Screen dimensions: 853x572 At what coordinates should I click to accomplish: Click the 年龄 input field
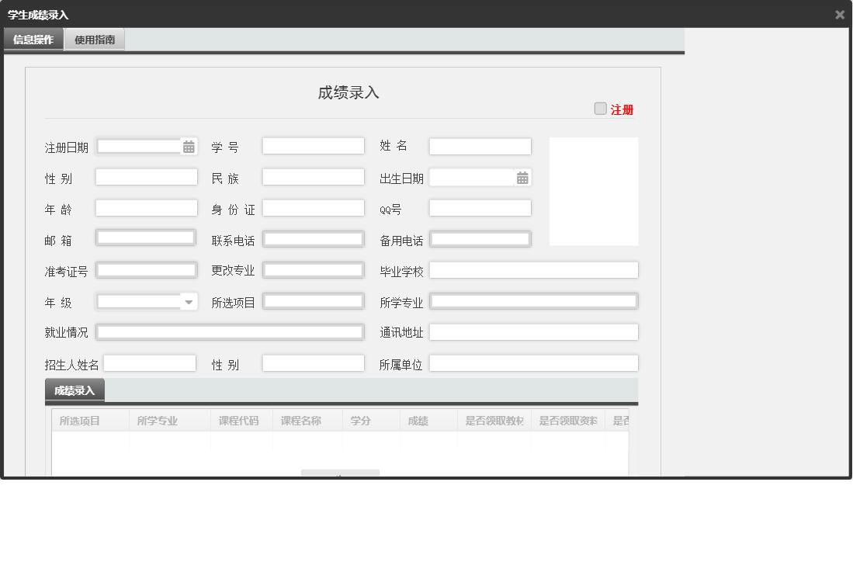pyautogui.click(x=147, y=208)
